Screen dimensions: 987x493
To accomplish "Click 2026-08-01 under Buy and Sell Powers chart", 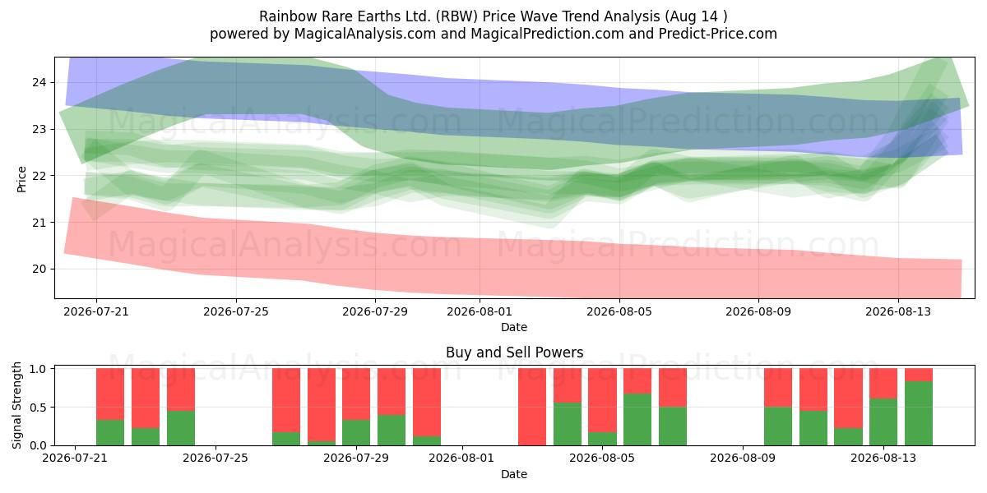I will tap(462, 459).
